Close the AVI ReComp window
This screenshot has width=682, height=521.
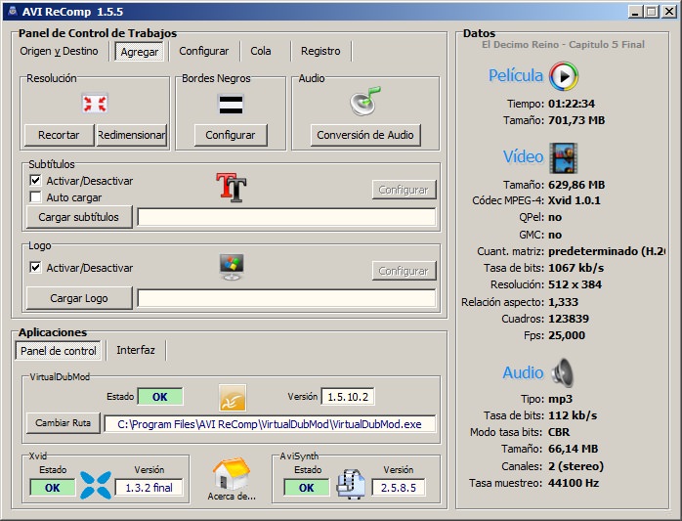tap(669, 12)
